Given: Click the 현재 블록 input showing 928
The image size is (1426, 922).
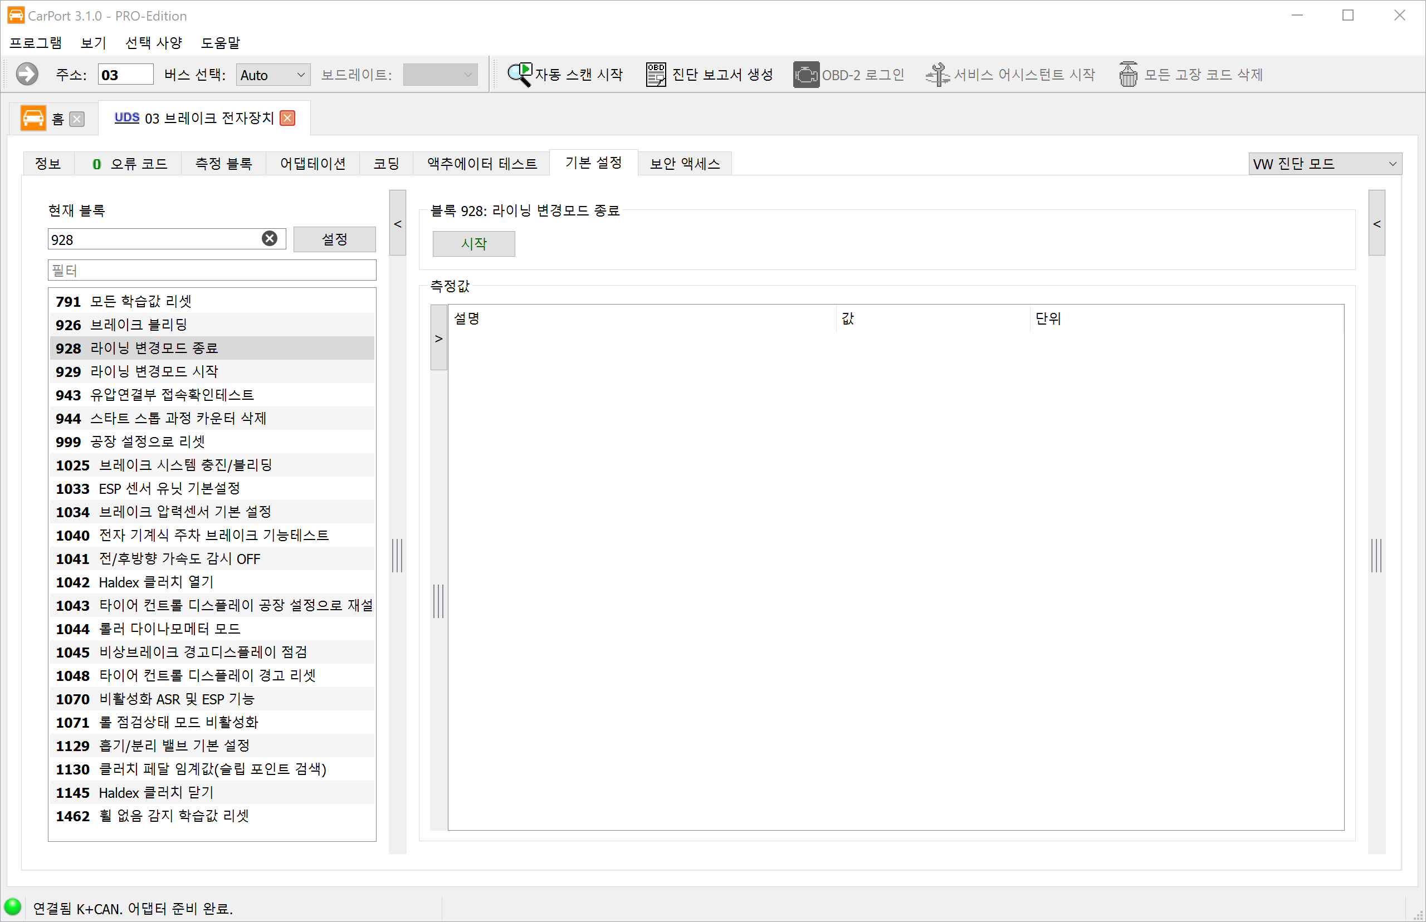Looking at the screenshot, I should pyautogui.click(x=166, y=239).
